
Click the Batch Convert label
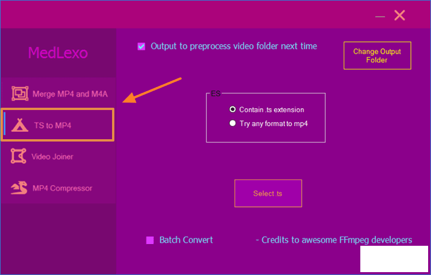pyautogui.click(x=186, y=240)
